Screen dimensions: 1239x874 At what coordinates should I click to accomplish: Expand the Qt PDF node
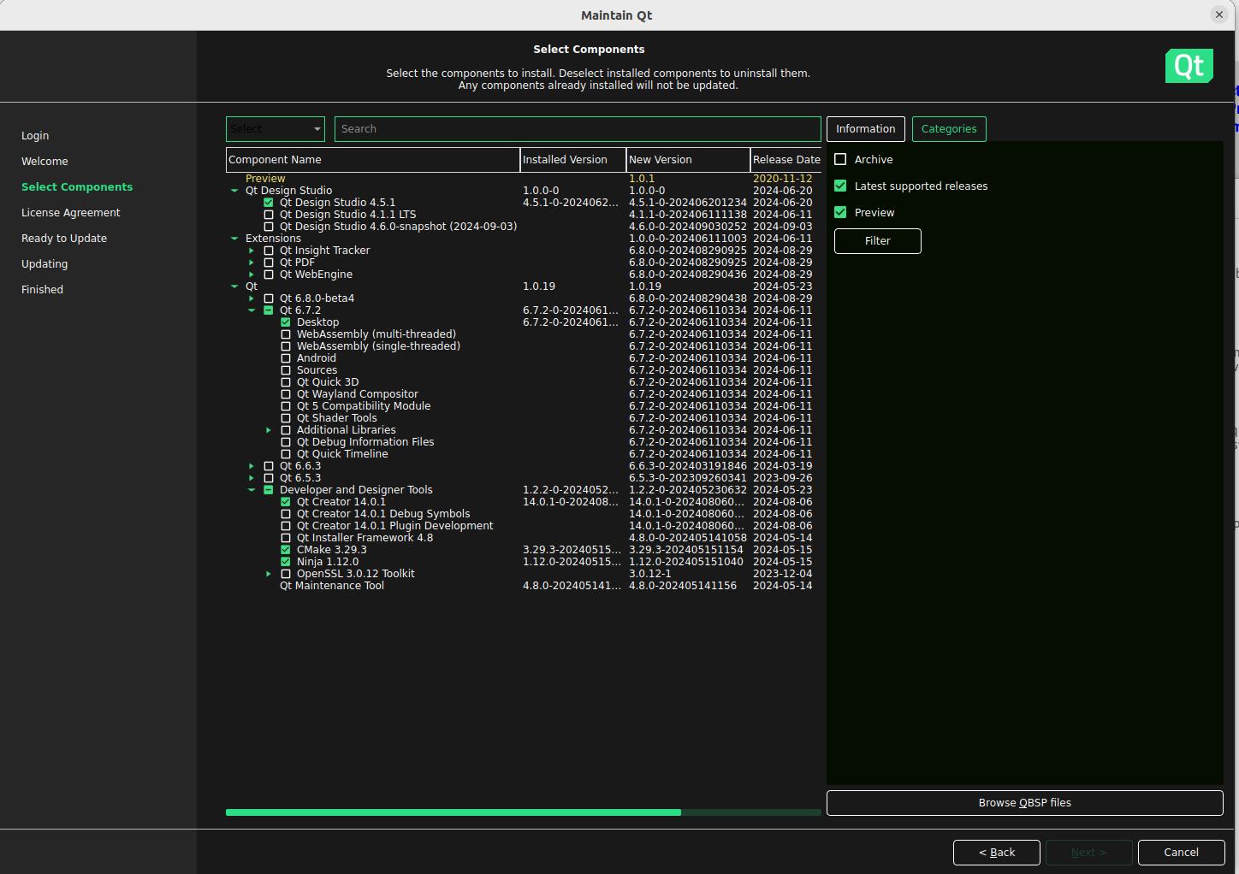pyautogui.click(x=252, y=263)
